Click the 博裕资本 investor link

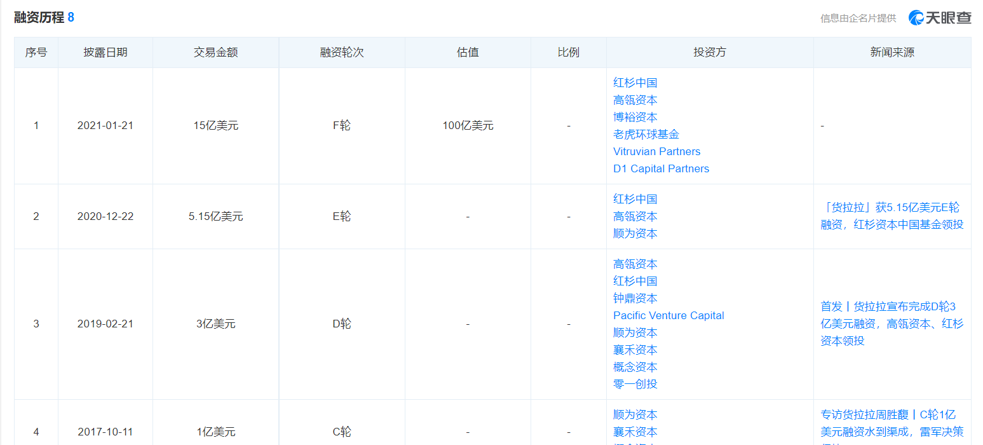pos(635,117)
